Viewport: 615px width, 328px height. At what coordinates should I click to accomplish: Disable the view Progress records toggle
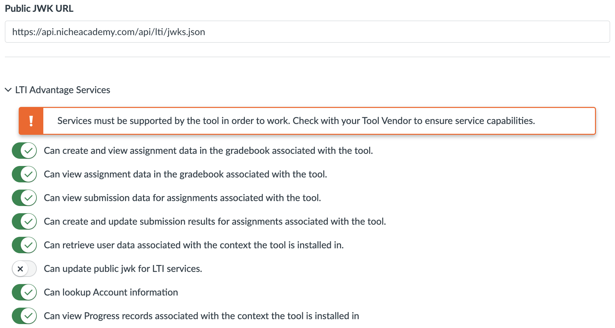point(24,316)
